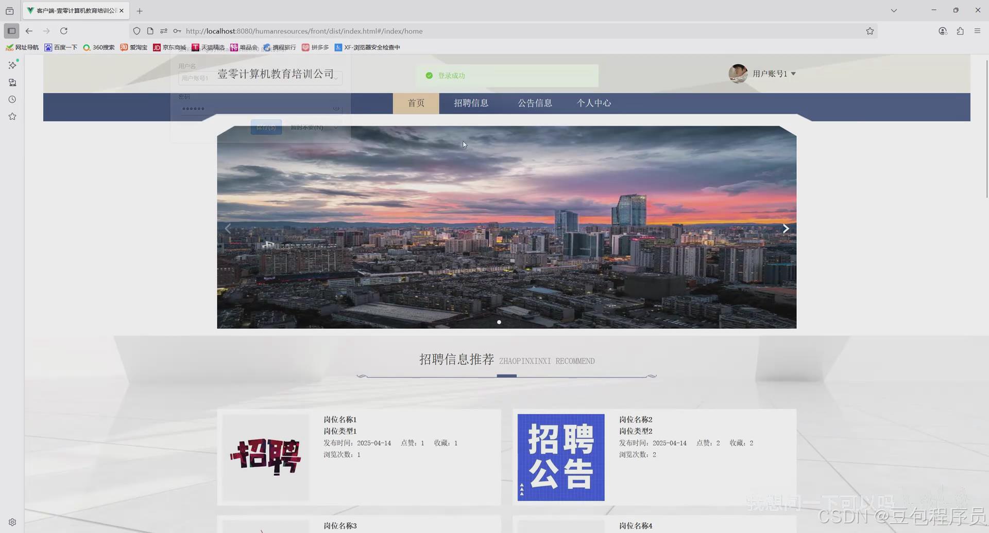Viewport: 989px width, 533px height.
Task: Click the site permissions icon
Action: (x=164, y=31)
